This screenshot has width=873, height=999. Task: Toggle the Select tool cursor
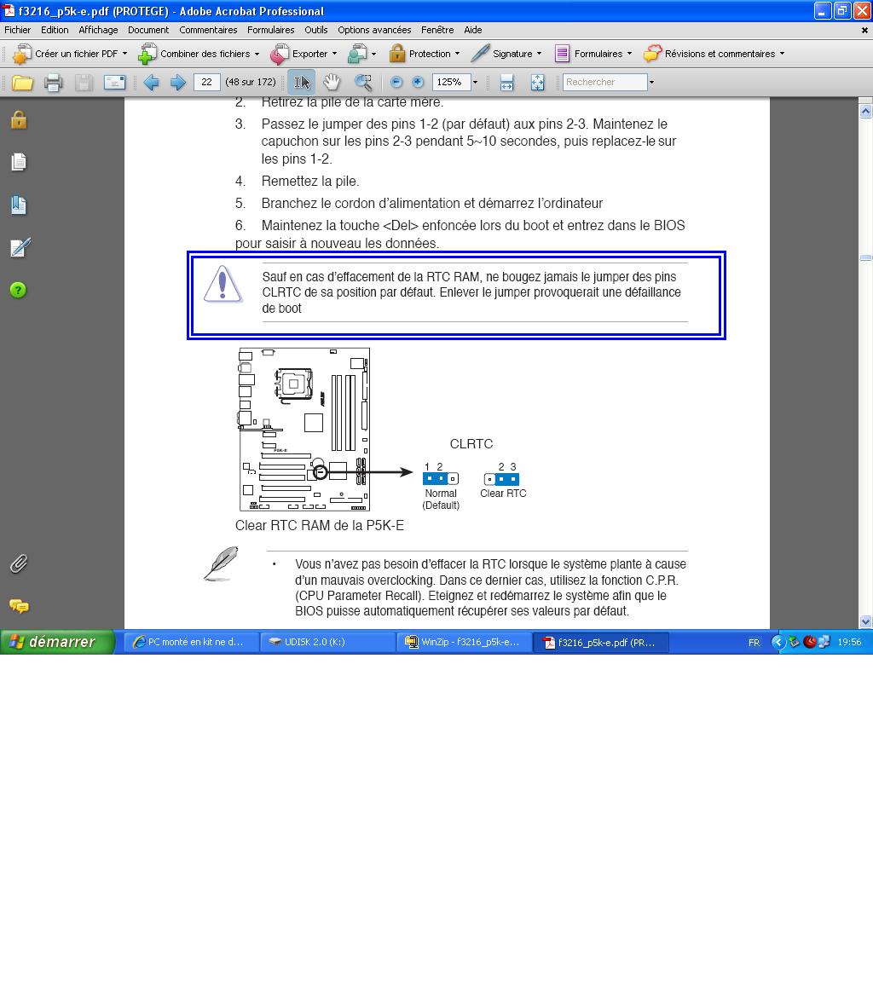click(x=302, y=83)
